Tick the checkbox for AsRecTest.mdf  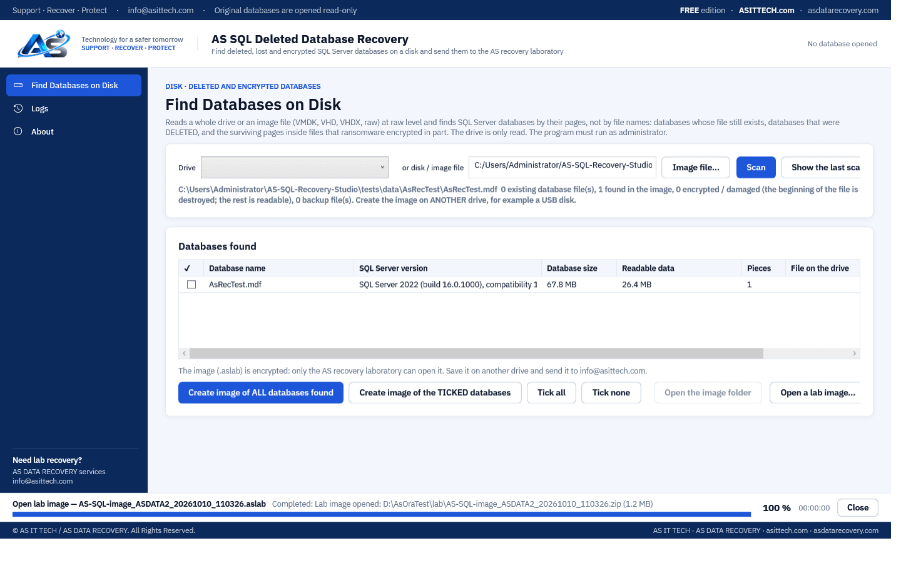[191, 285]
